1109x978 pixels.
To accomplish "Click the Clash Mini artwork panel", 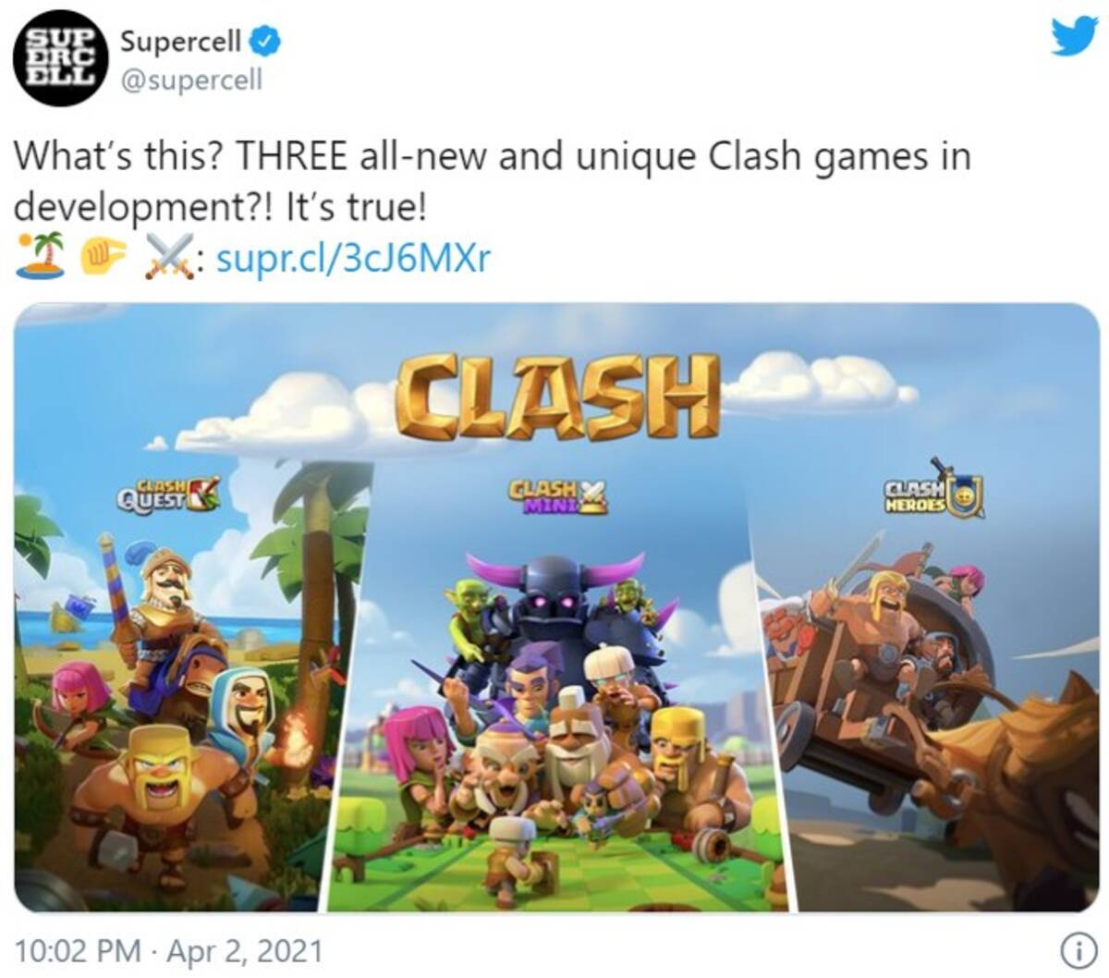I will (x=554, y=684).
